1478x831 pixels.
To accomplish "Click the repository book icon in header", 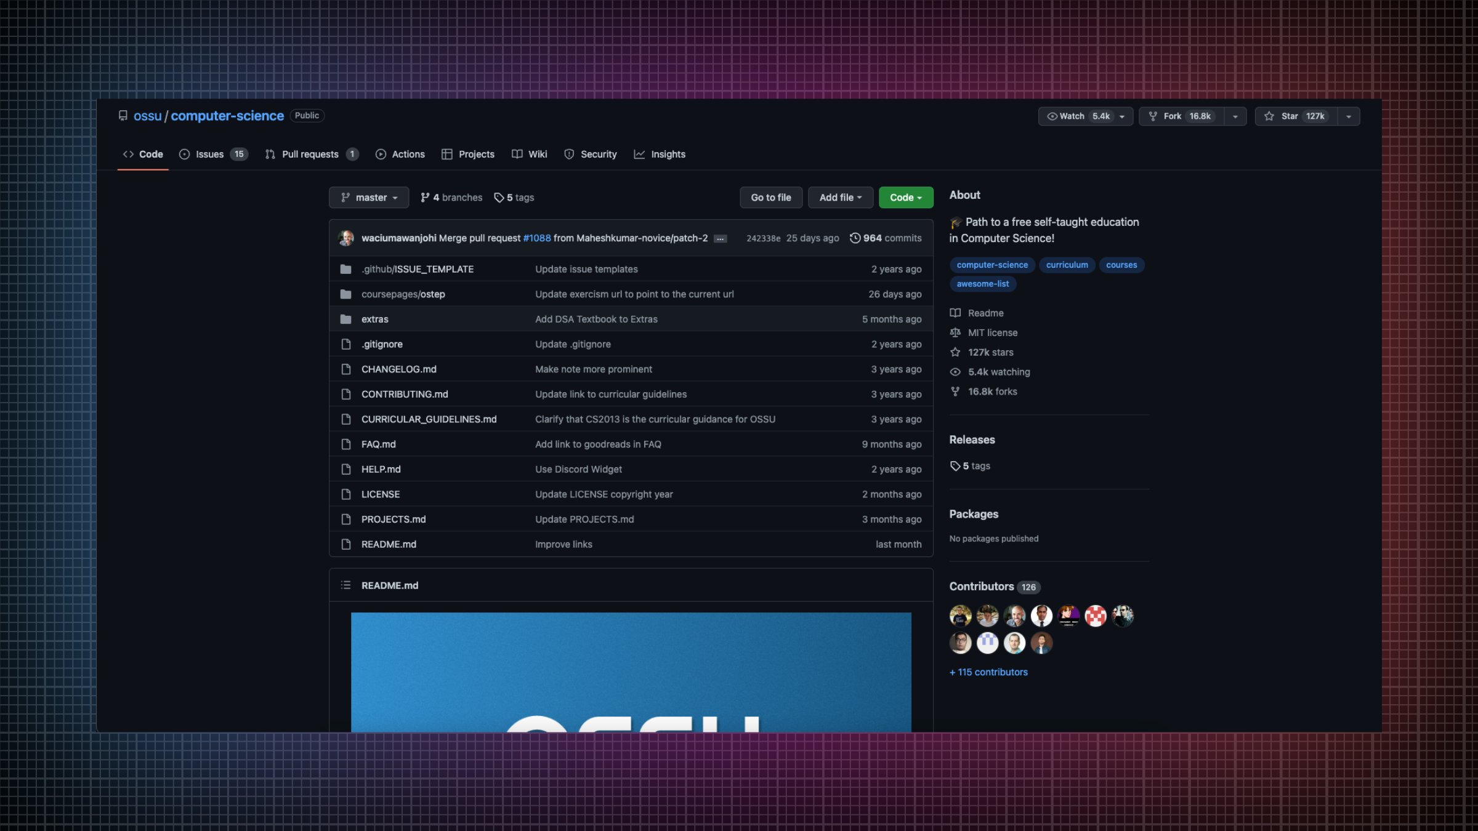I will 123,115.
